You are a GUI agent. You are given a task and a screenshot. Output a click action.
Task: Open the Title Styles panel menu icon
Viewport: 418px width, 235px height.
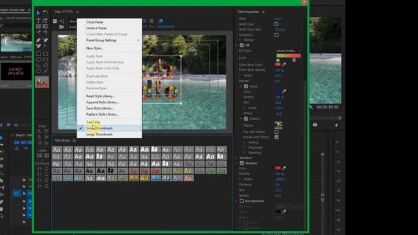point(74,140)
